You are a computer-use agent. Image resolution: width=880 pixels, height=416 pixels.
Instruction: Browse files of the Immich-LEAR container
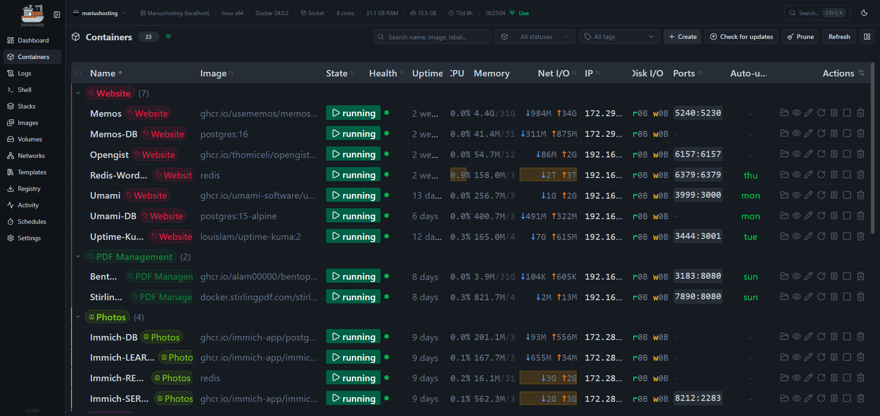pos(784,357)
